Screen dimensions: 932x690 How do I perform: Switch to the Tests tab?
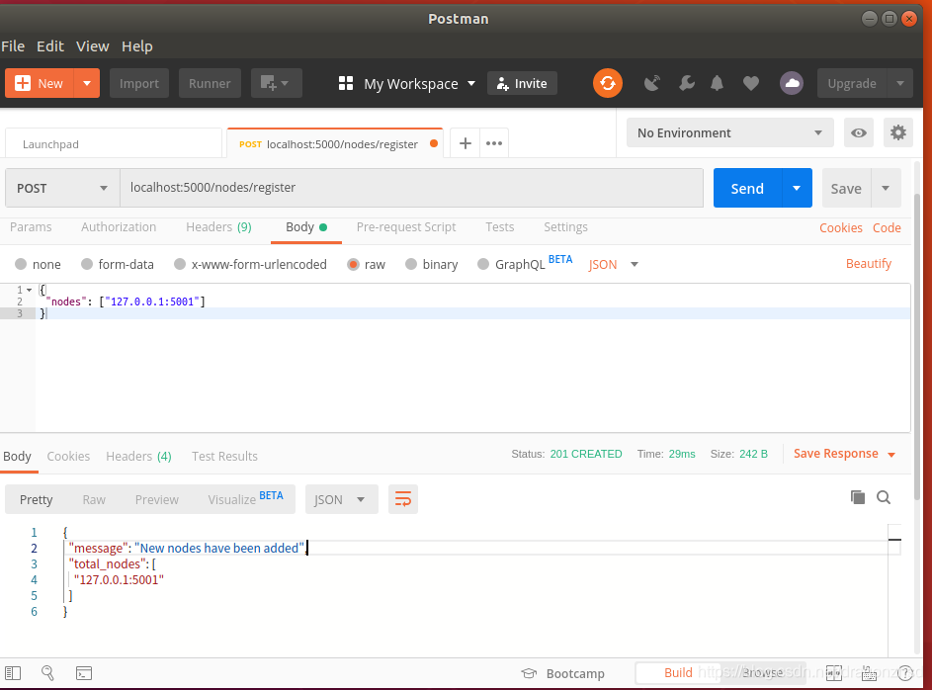499,227
